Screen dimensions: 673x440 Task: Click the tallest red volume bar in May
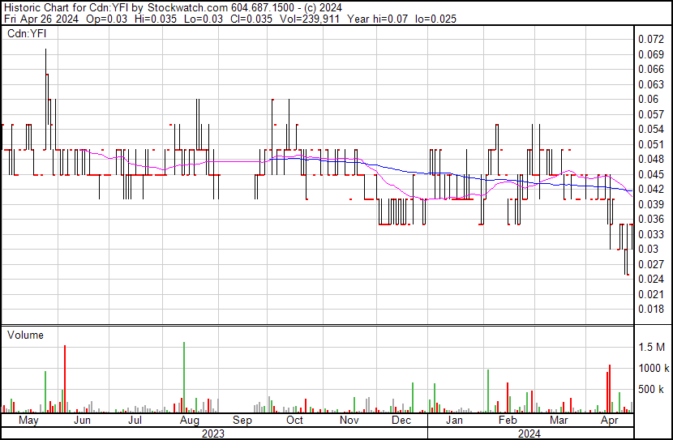(64, 379)
